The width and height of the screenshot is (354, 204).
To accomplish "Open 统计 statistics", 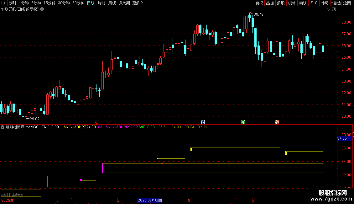I will pyautogui.click(x=292, y=3).
